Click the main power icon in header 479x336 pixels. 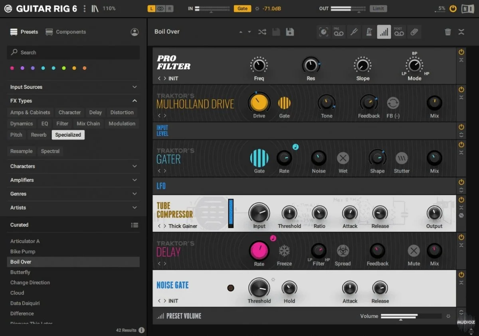[x=453, y=8]
